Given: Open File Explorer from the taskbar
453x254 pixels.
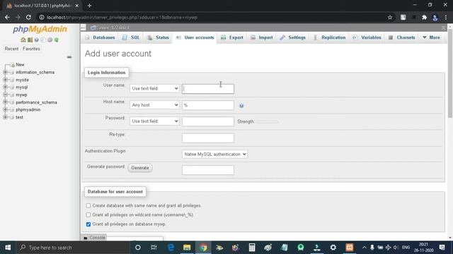Looking at the screenshot, I should tap(187, 248).
